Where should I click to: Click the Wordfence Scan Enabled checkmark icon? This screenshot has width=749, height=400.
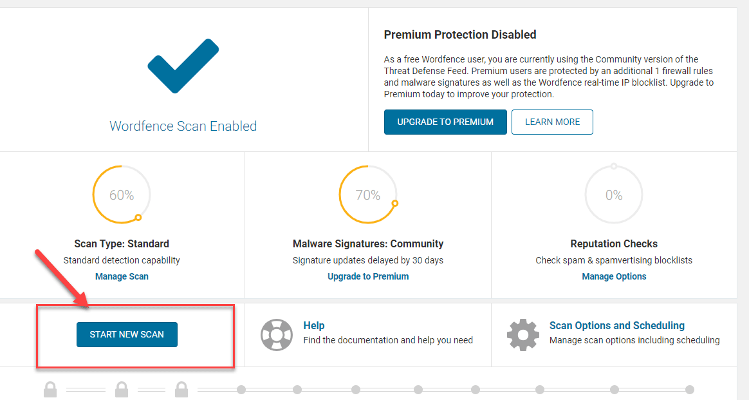tap(183, 66)
